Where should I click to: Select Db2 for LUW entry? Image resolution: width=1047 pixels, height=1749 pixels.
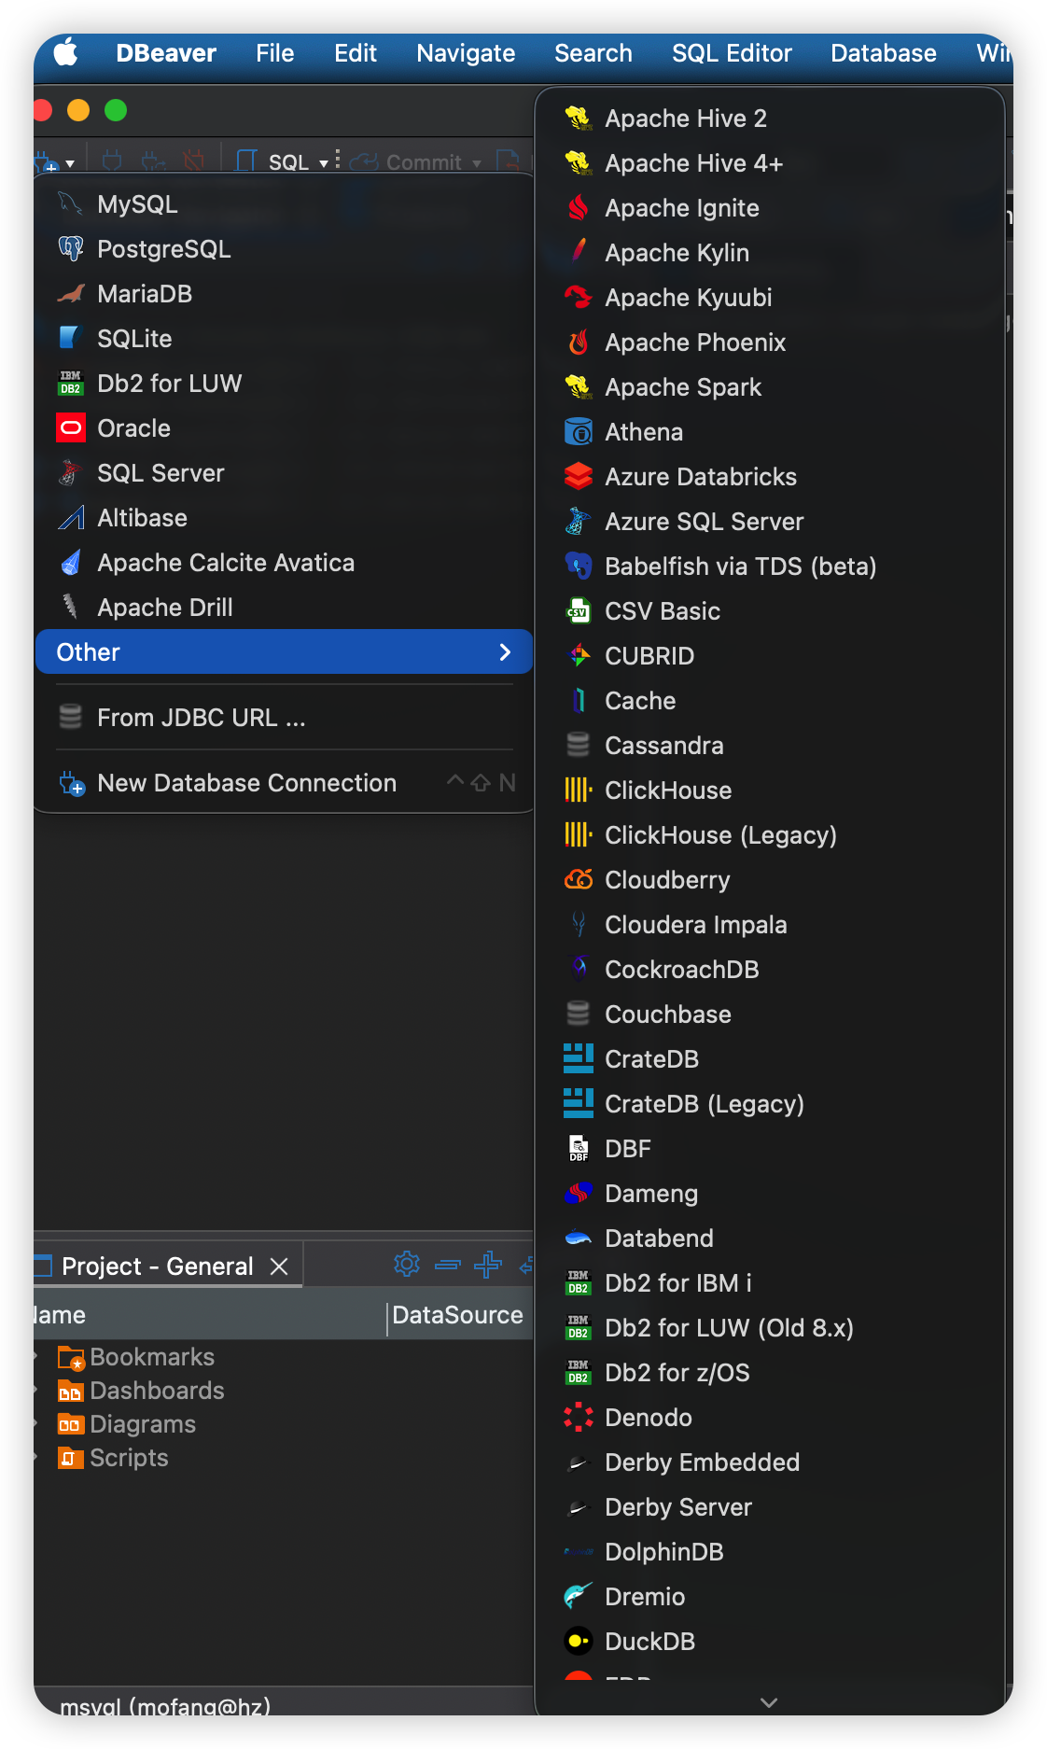(x=284, y=384)
